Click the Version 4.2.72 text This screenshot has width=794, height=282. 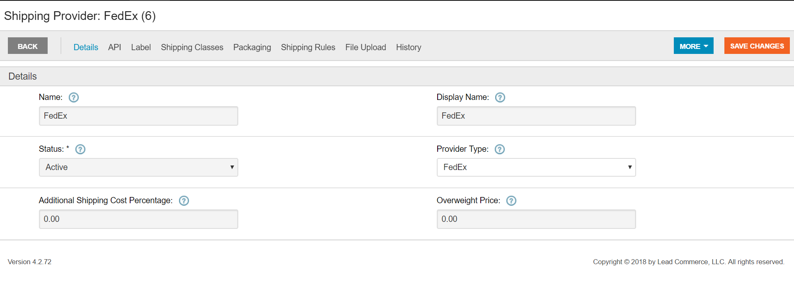(29, 262)
